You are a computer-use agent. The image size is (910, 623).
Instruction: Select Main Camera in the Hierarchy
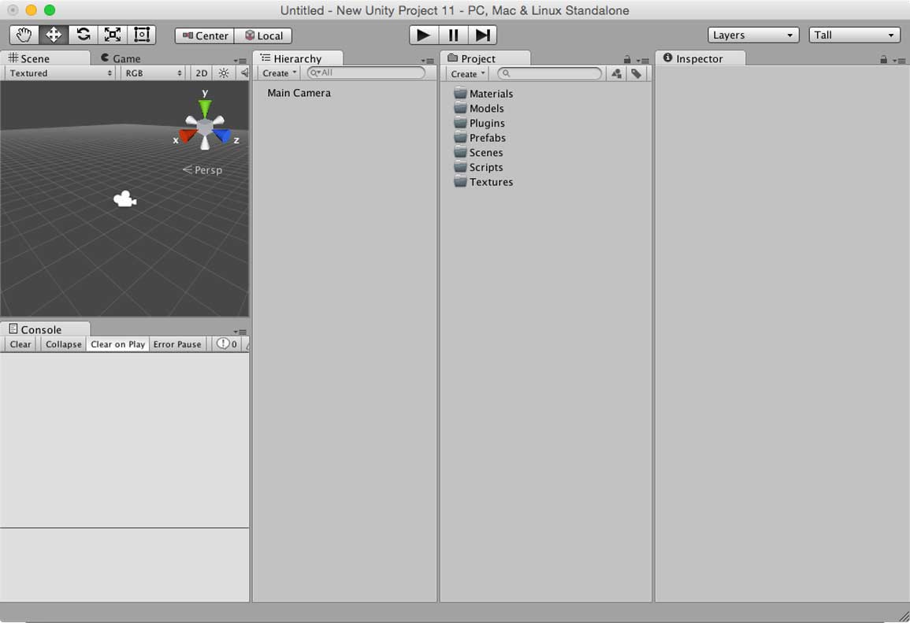click(299, 93)
